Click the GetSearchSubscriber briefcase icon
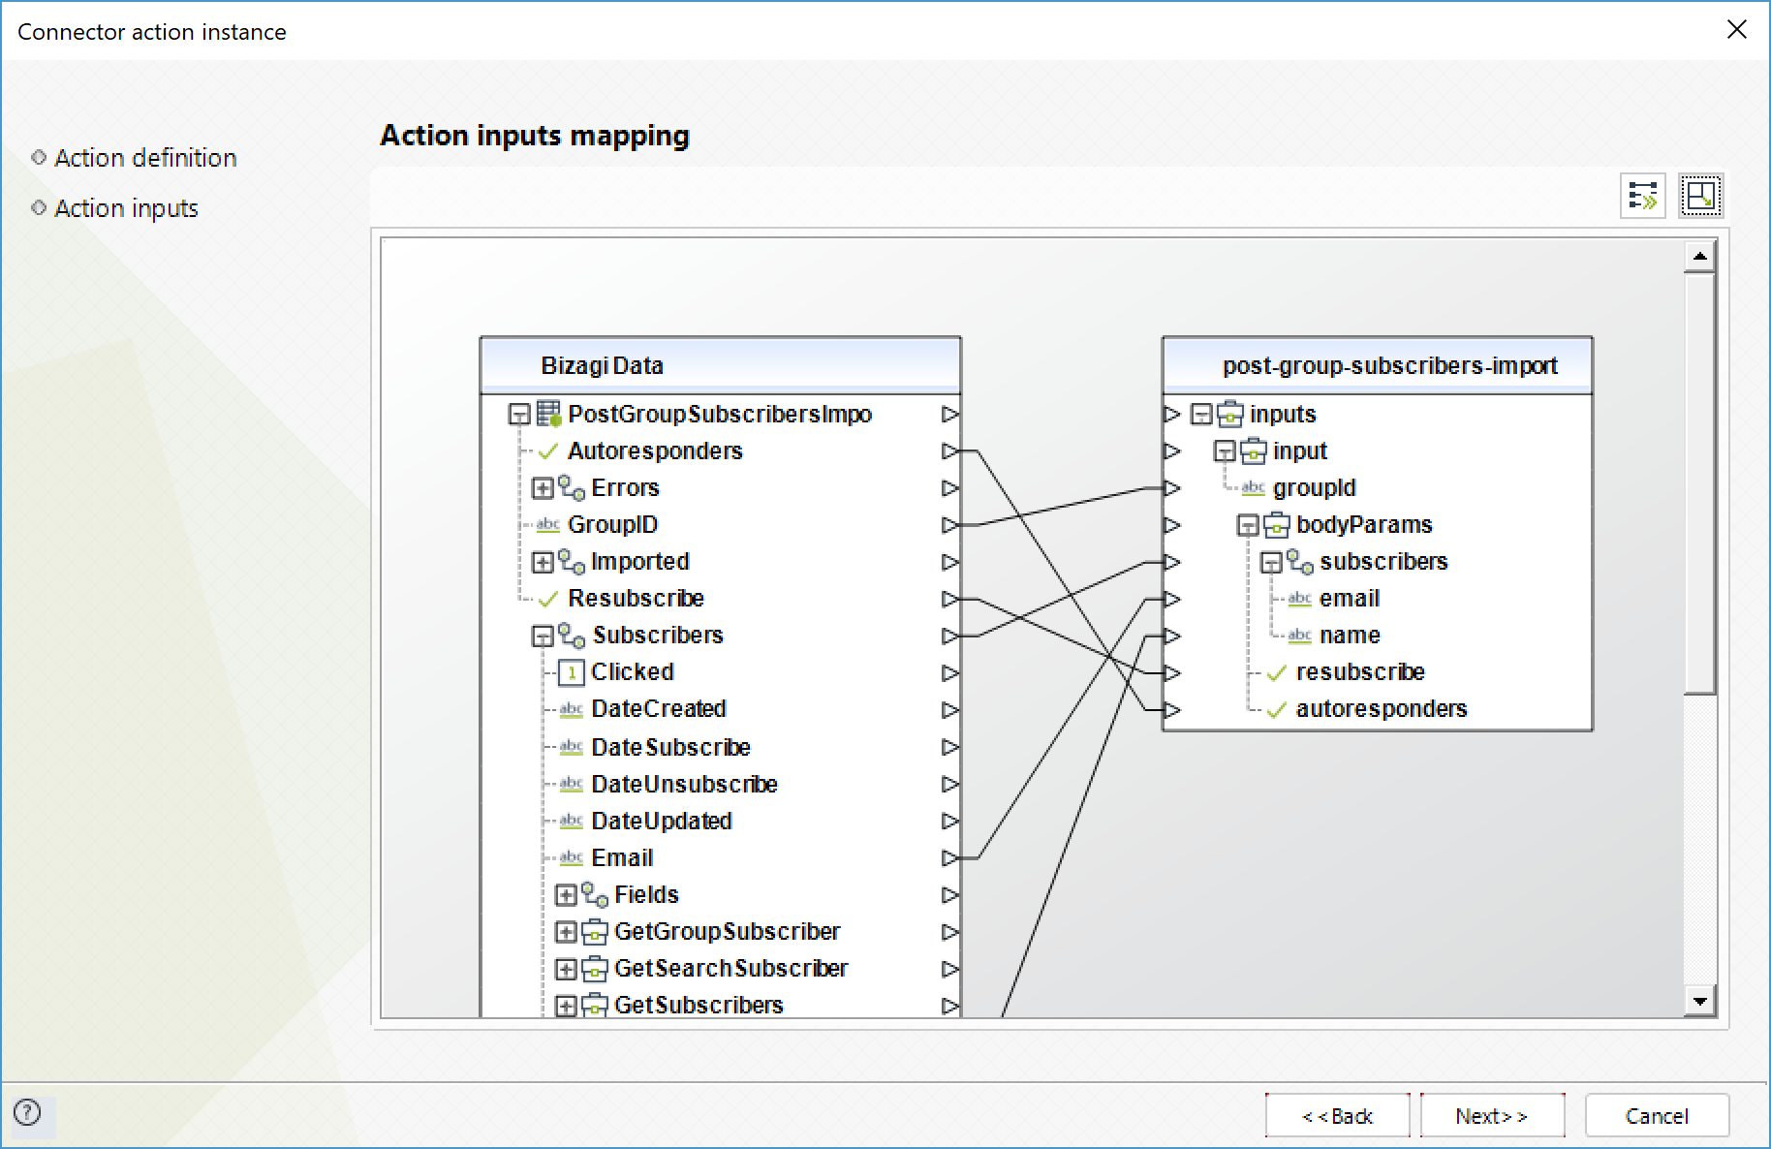The height and width of the screenshot is (1149, 1771). click(595, 969)
